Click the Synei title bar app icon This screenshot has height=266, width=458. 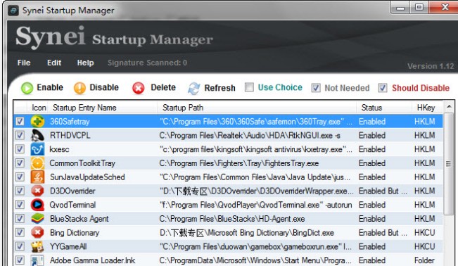click(x=13, y=11)
